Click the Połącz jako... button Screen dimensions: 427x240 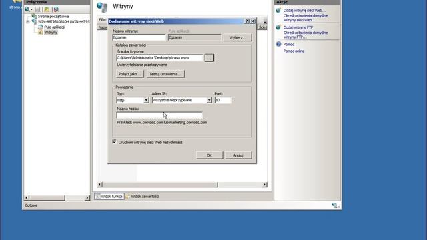pos(130,74)
